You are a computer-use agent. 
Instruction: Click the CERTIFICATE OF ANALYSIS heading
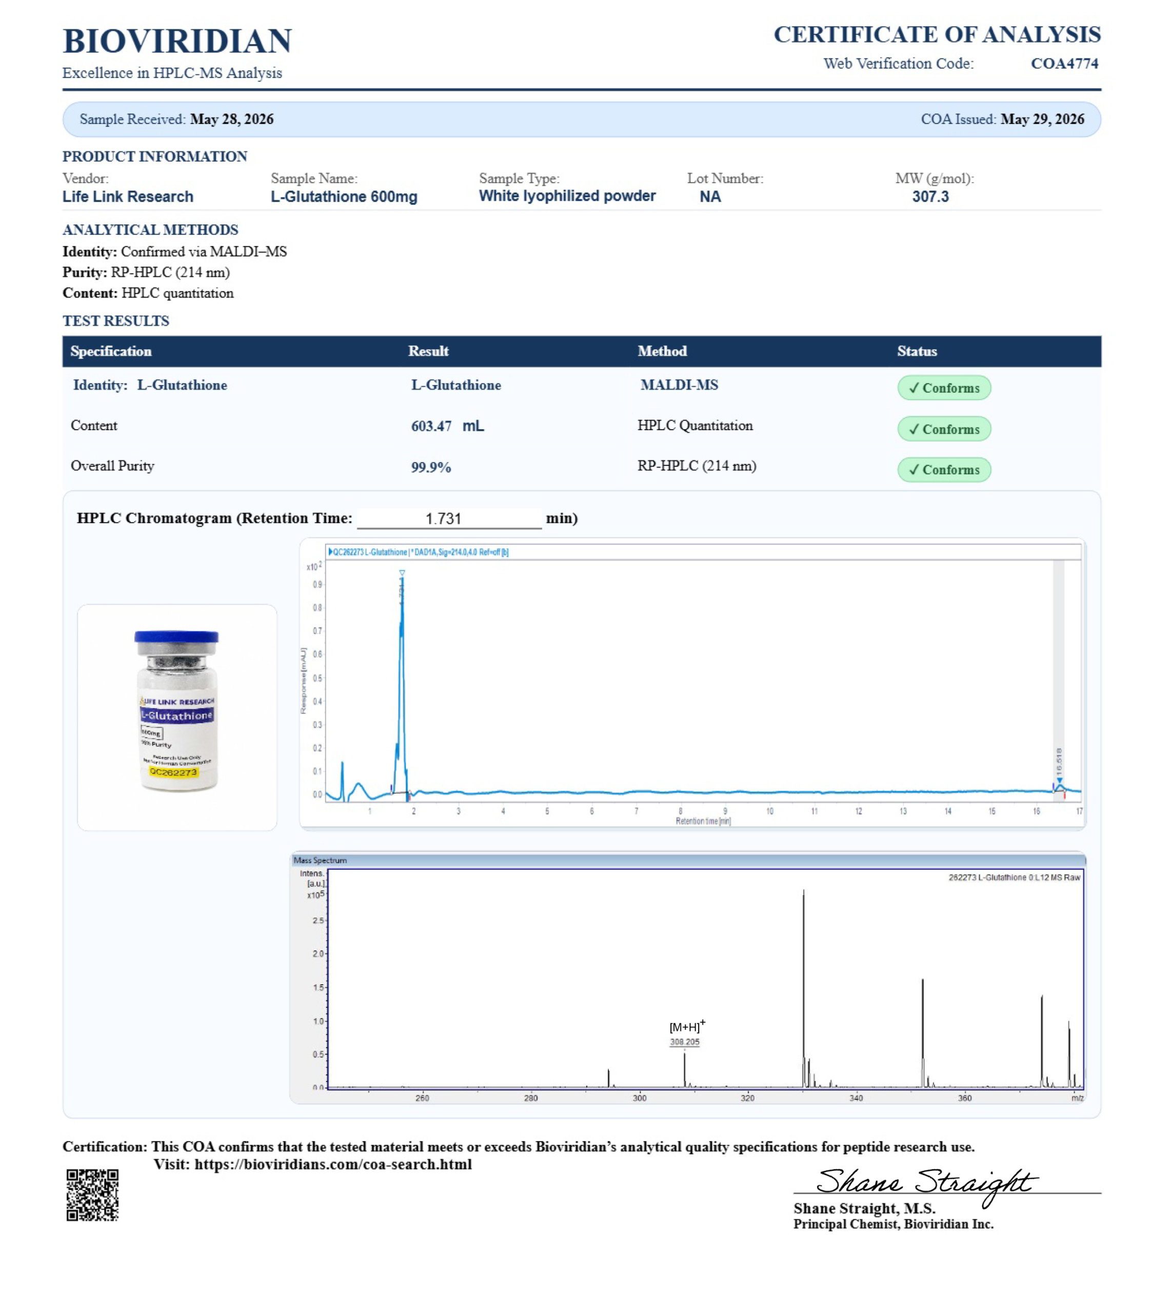[x=937, y=35]
